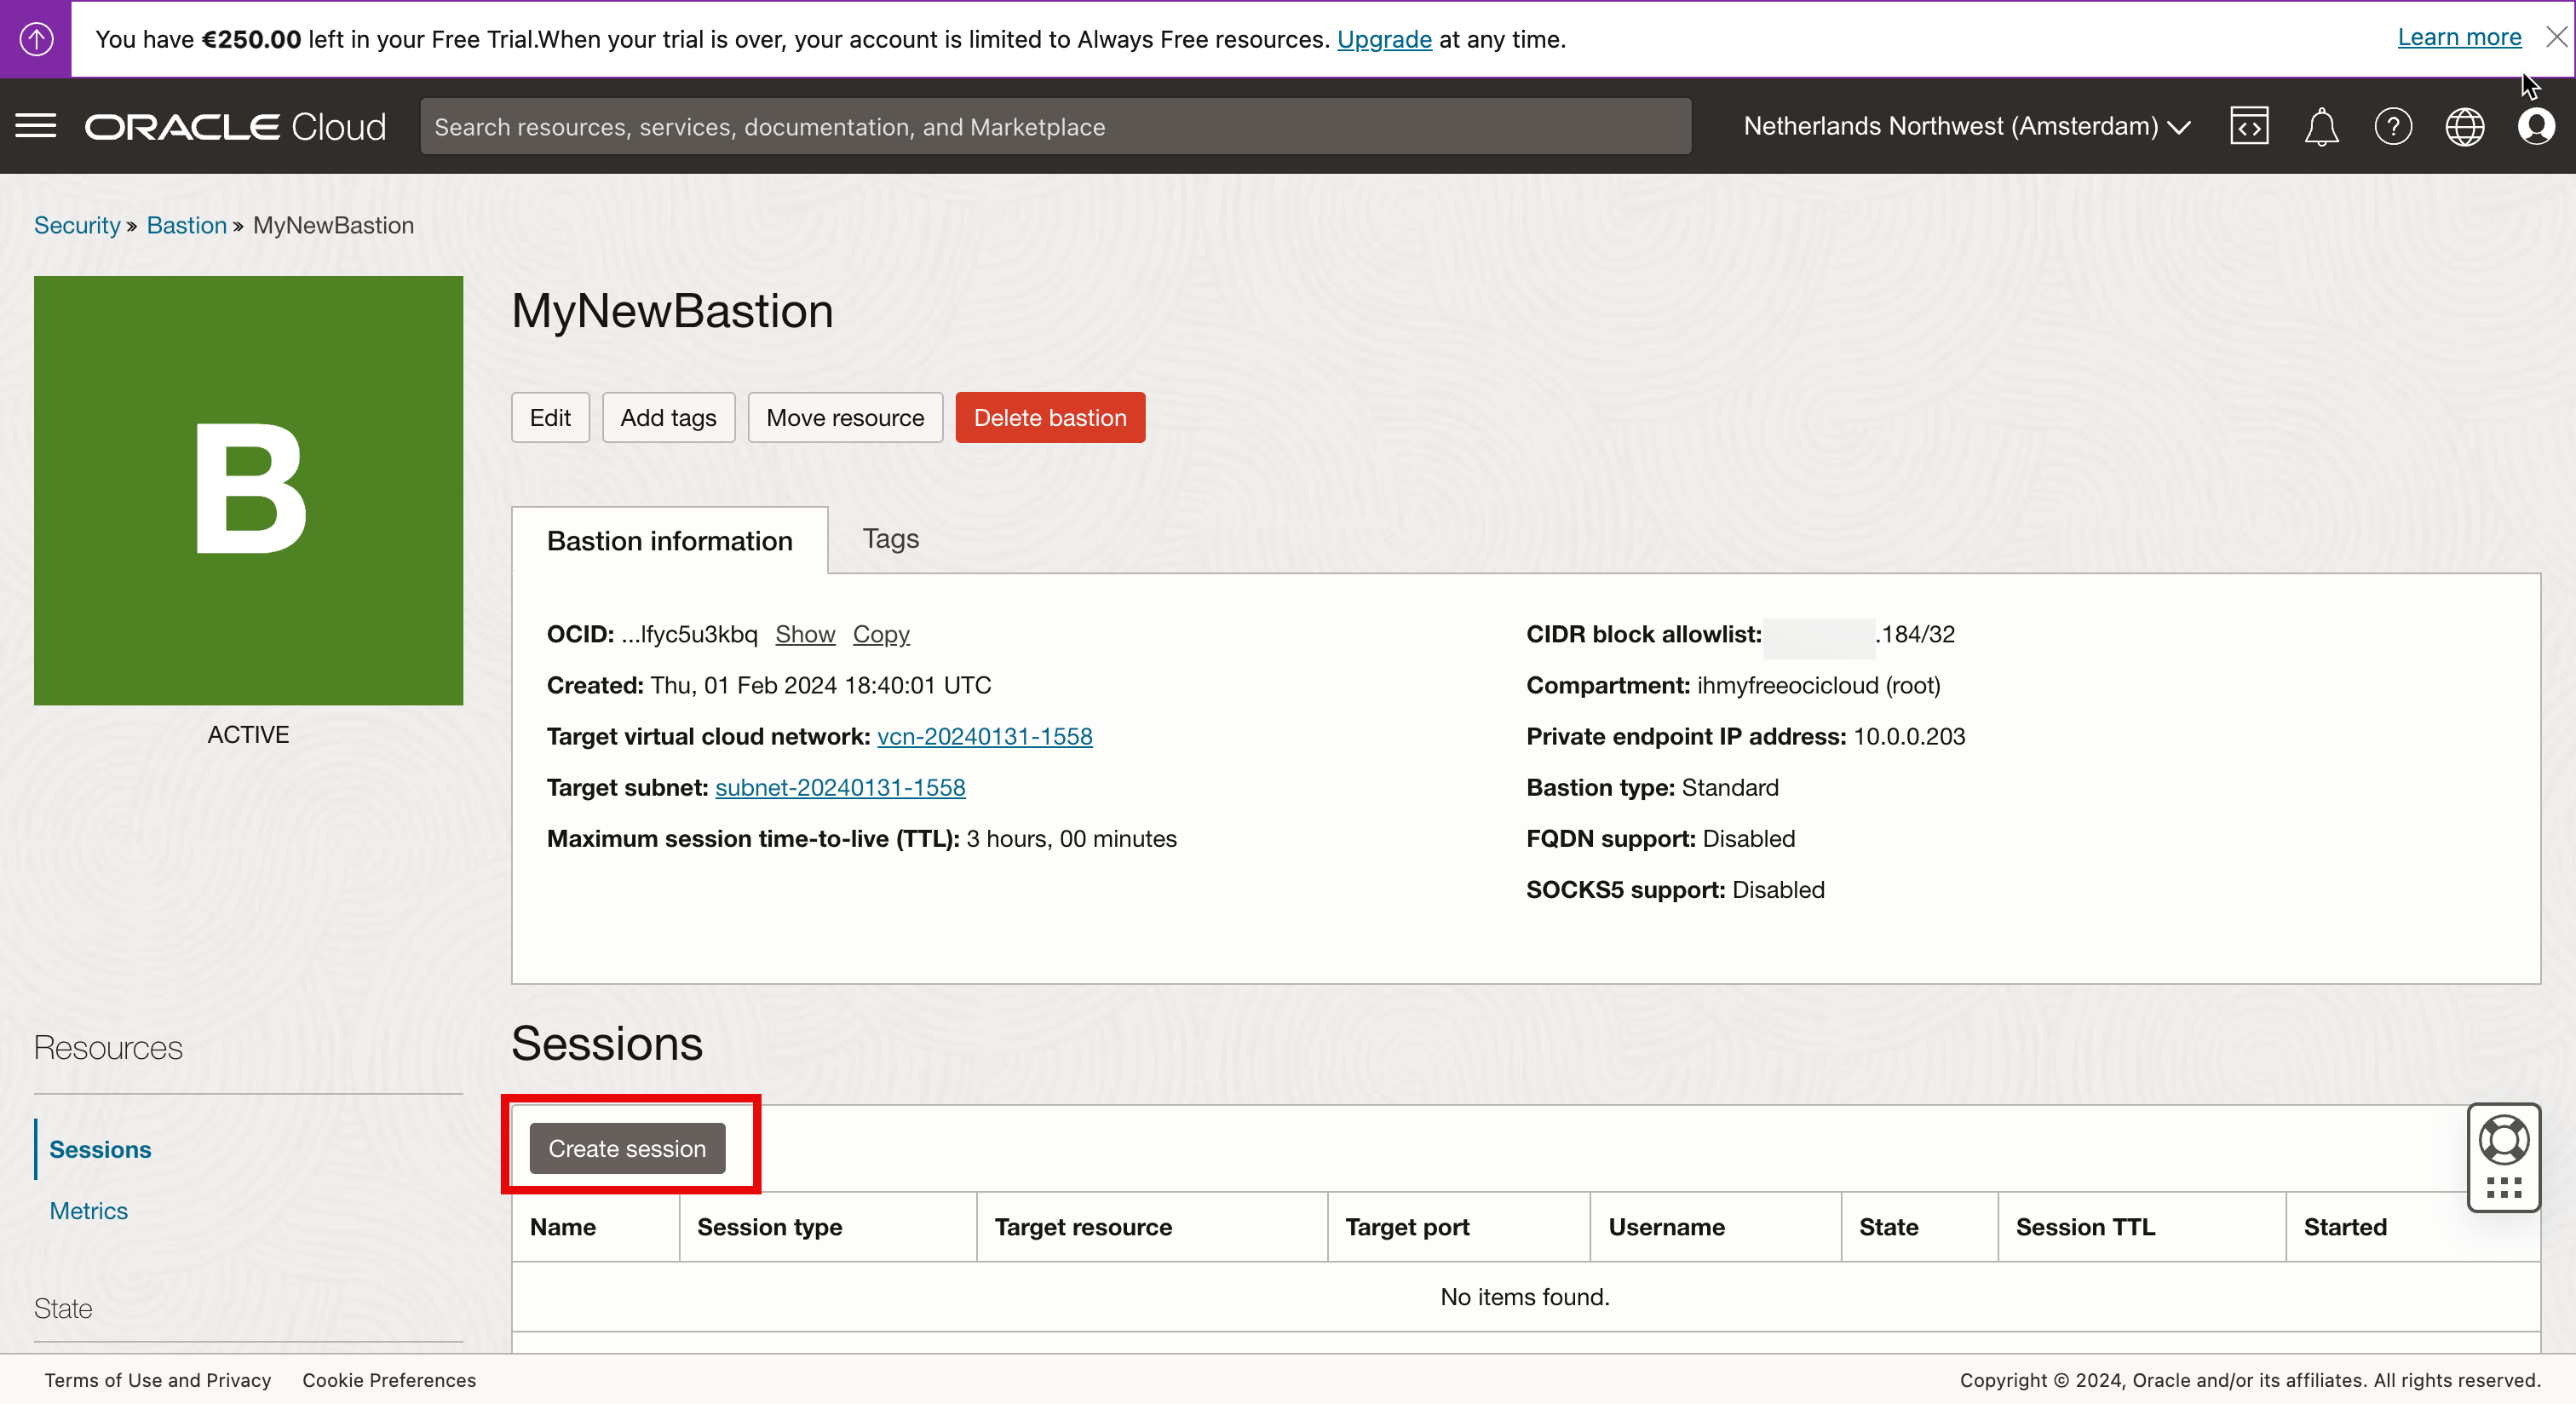Show the full OCID value
2576x1404 pixels.
point(804,634)
